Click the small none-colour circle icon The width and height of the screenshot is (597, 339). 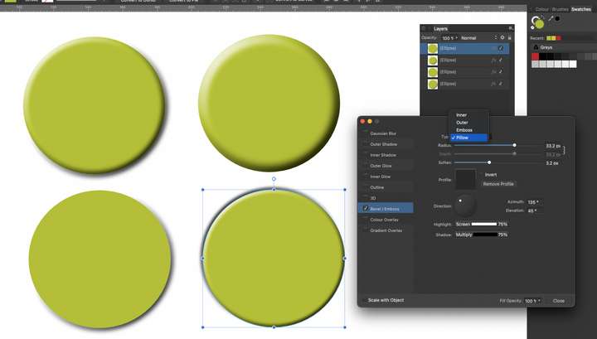tap(533, 27)
